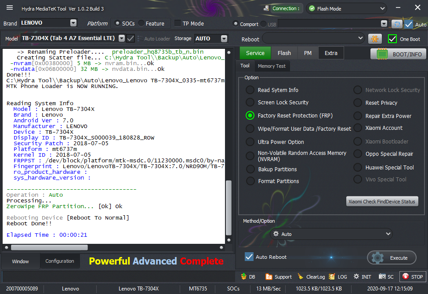The height and width of the screenshot is (294, 428).
Task: Select the SOCs platform radio button
Action: [117, 23]
